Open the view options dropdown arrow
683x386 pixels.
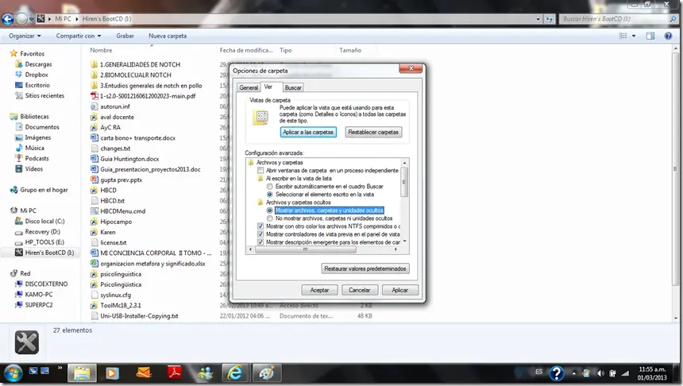tap(634, 36)
